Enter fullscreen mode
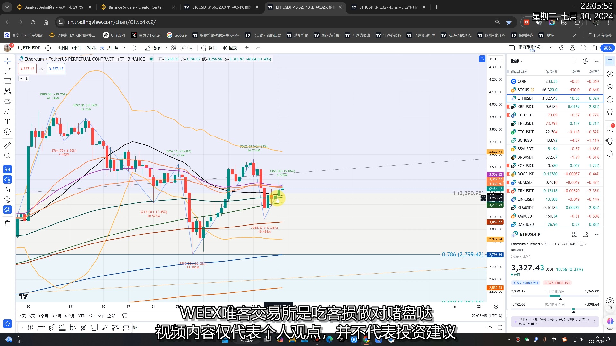616x346 pixels. point(583,48)
